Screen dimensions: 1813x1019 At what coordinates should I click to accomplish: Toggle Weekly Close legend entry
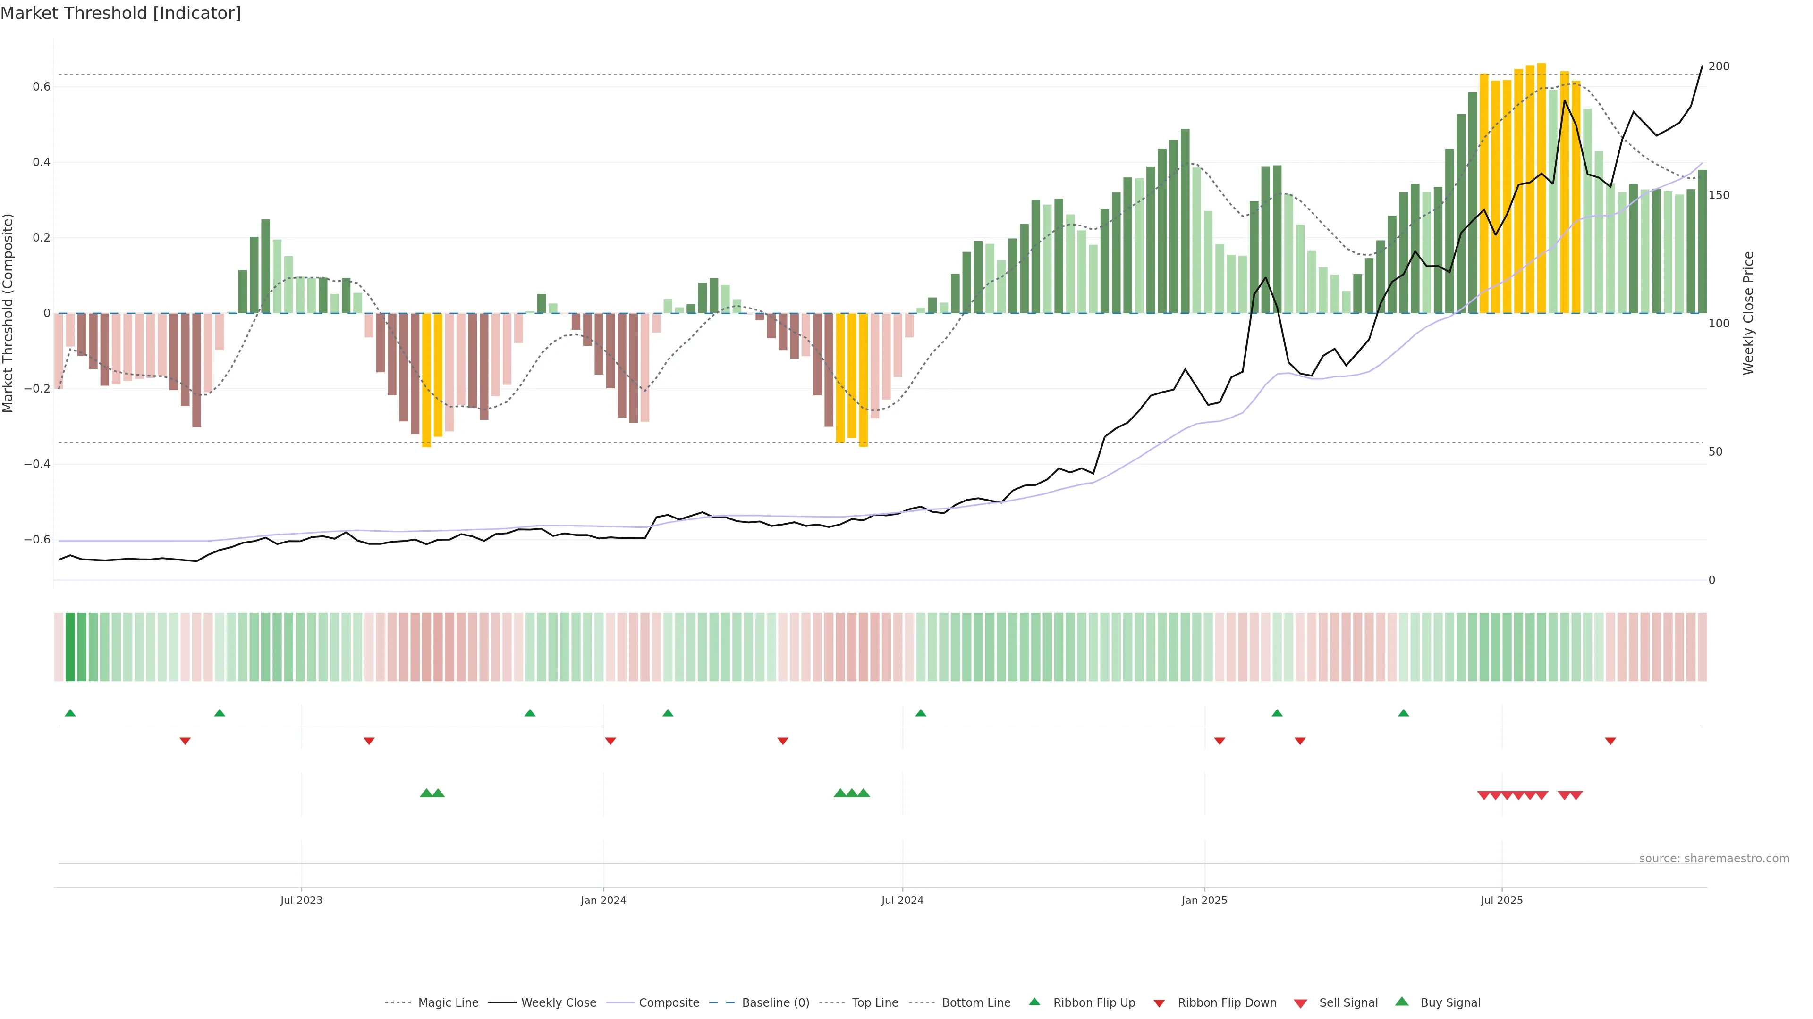click(558, 1003)
